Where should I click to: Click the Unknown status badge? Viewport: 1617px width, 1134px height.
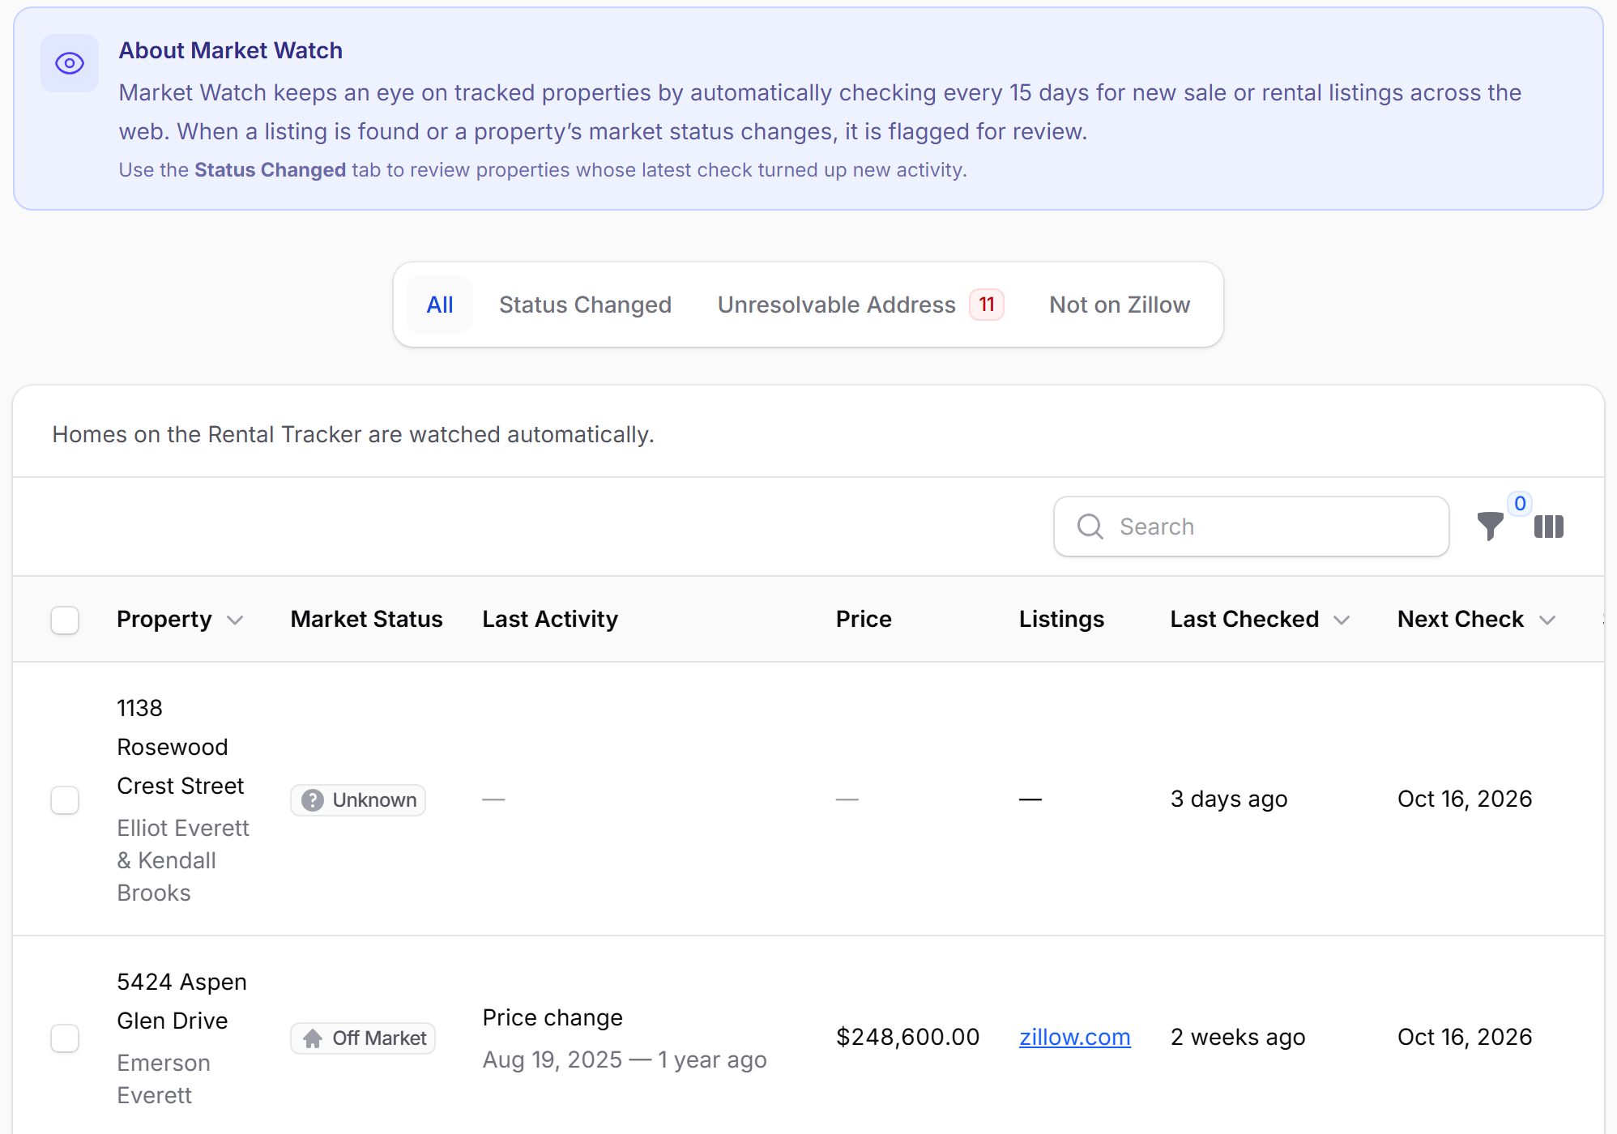click(358, 800)
